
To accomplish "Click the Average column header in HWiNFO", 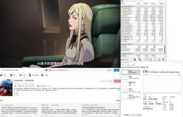I will click(161, 3).
